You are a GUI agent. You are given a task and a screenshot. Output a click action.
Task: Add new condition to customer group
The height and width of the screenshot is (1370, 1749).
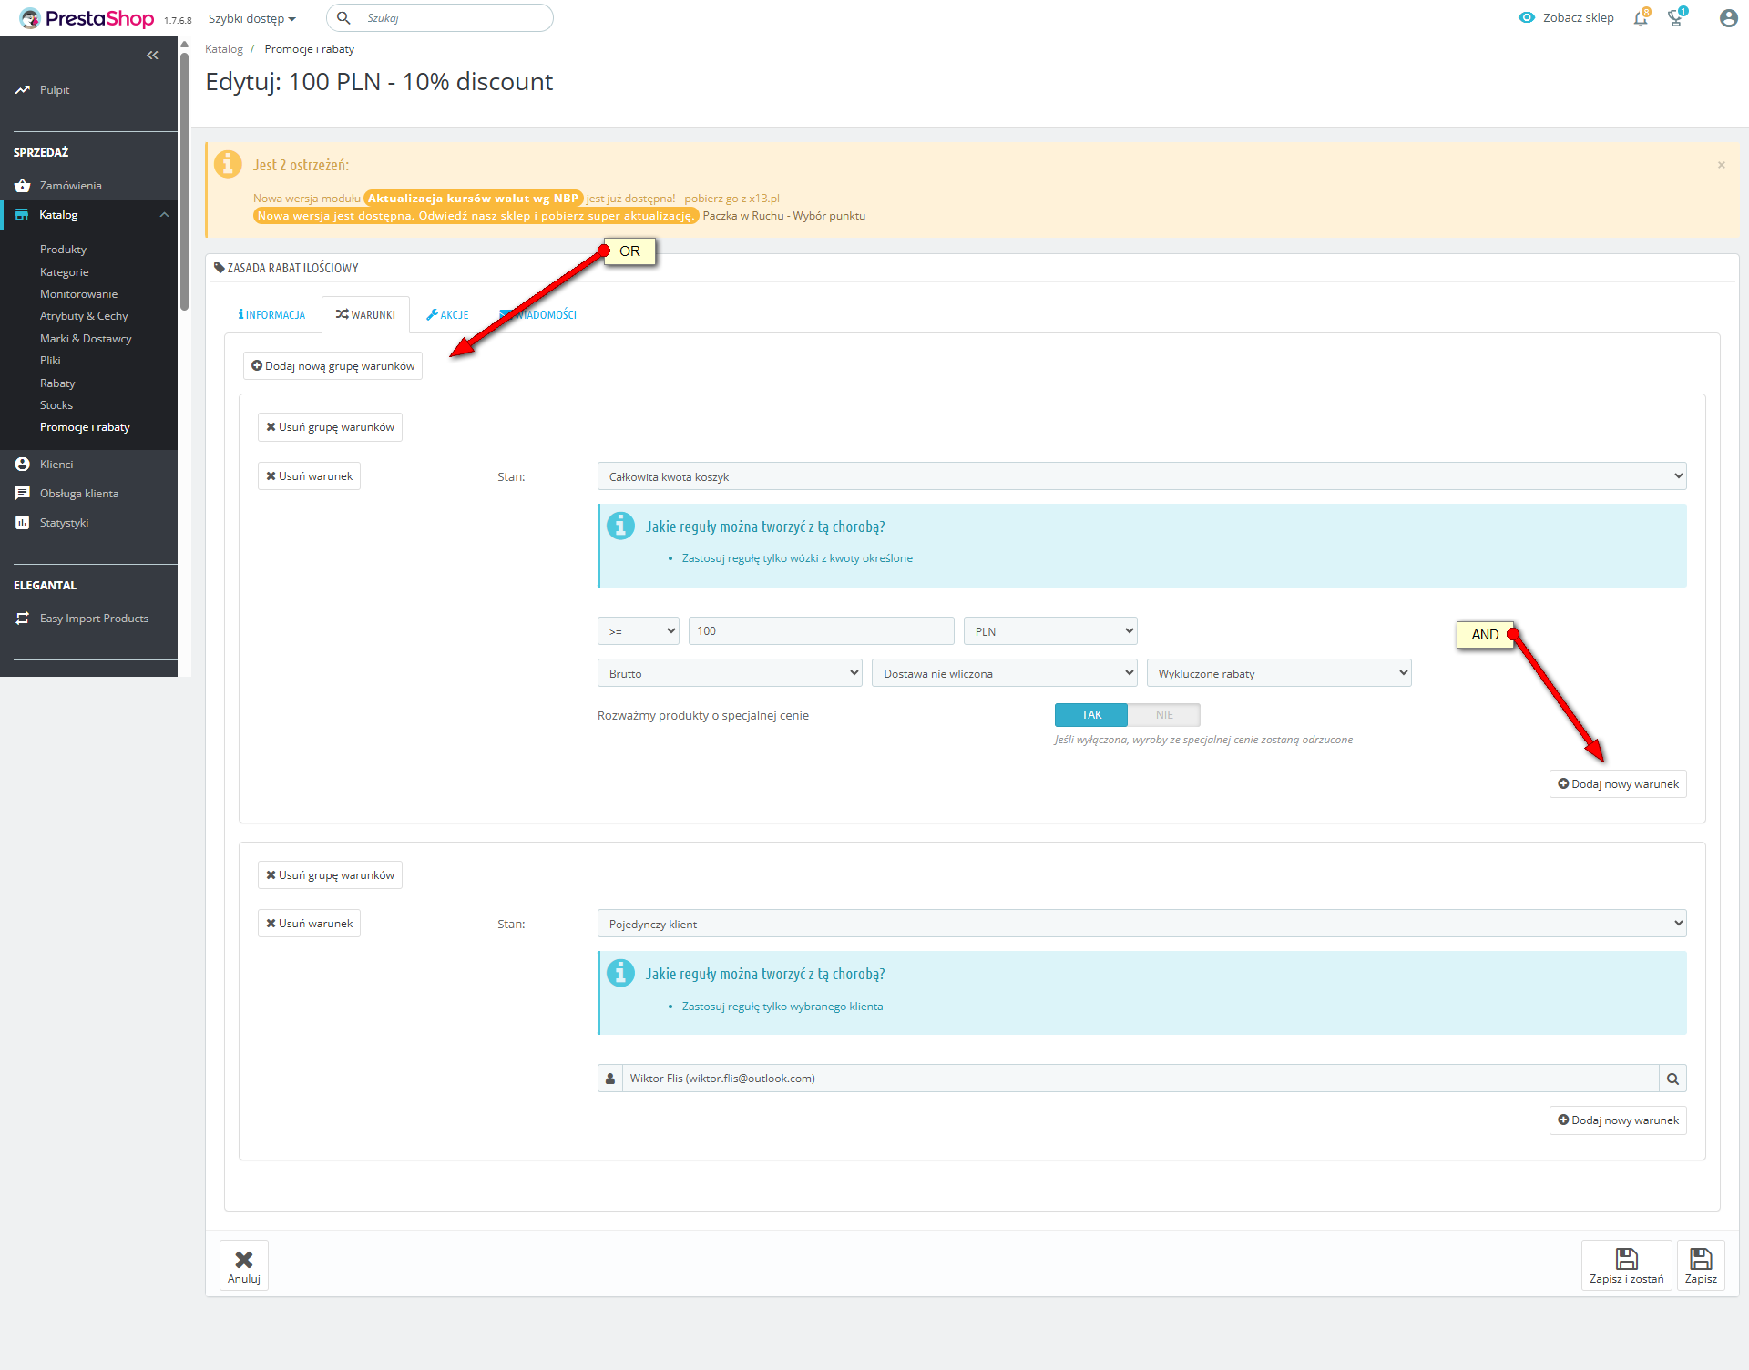click(1618, 1120)
